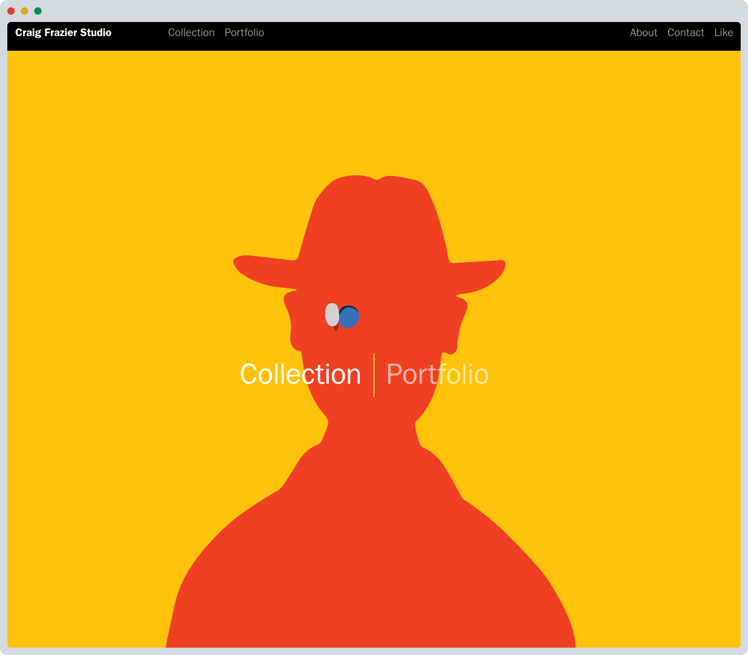Click the blue eye circle on the figure
Viewport: 748px width, 655px height.
tap(349, 317)
